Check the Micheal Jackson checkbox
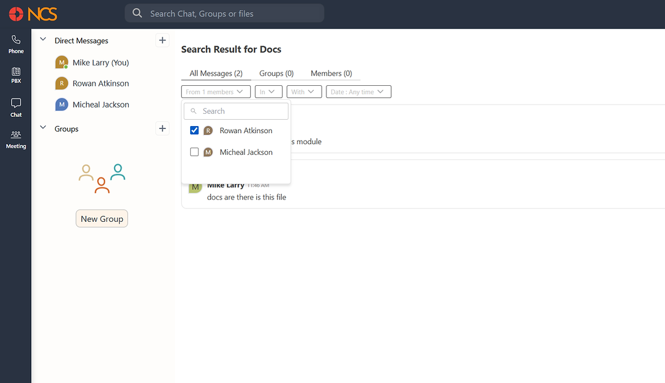Image resolution: width=665 pixels, height=383 pixels. (194, 152)
